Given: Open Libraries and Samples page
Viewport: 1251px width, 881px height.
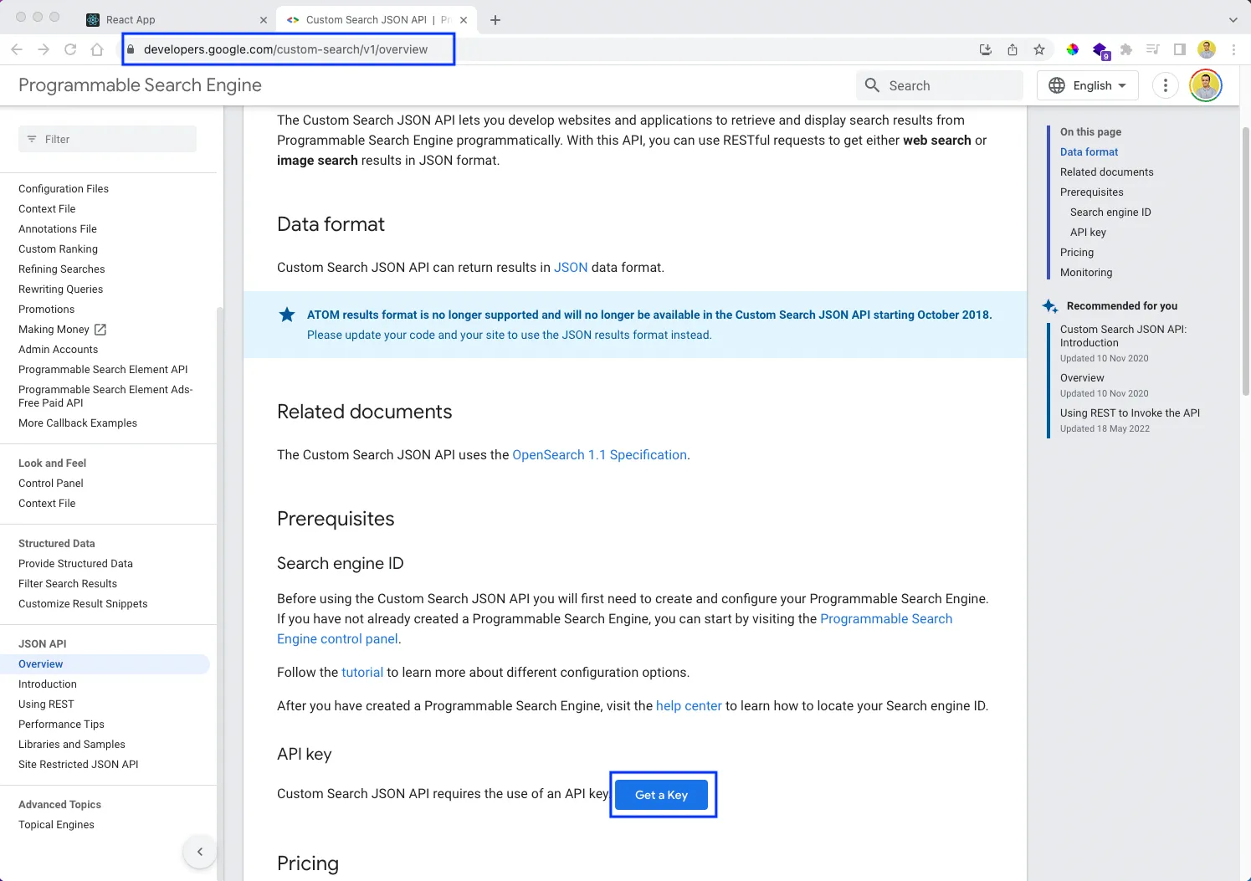Looking at the screenshot, I should click(72, 745).
